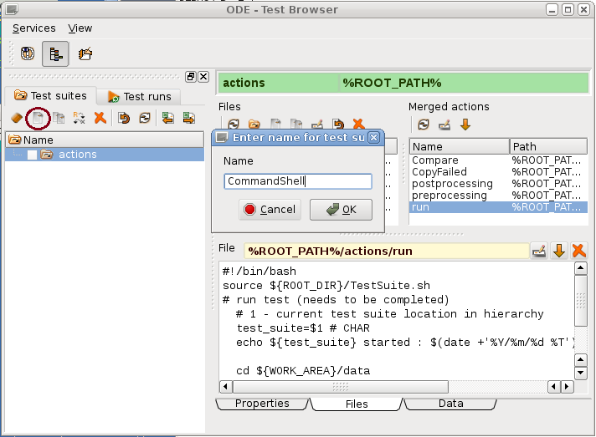Image resolution: width=596 pixels, height=437 pixels.
Task: Switch to the Properties tab
Action: pos(262,404)
